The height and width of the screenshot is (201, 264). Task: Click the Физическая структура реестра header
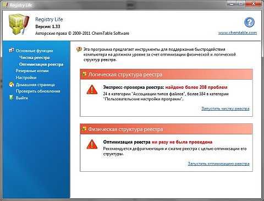pos(166,129)
